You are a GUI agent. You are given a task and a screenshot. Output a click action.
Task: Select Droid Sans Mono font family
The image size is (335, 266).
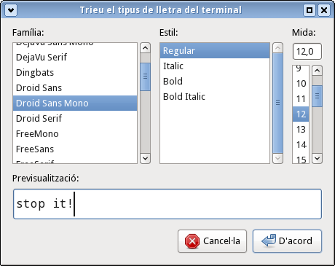pos(75,103)
